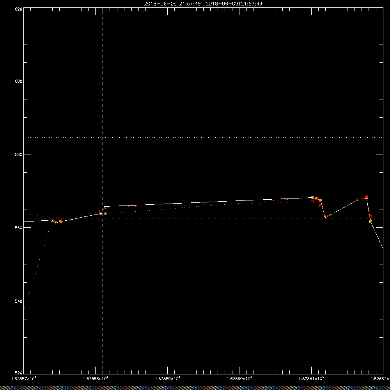Screen dimensions: 390x390
Task: Click the 580 y-axis label
Action: tap(19, 154)
